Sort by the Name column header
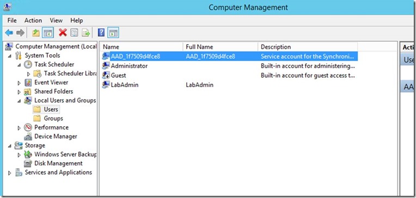 [x=142, y=47]
